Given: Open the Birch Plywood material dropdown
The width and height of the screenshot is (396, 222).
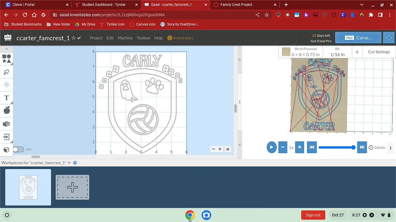Looking at the screenshot, I should pos(301,52).
